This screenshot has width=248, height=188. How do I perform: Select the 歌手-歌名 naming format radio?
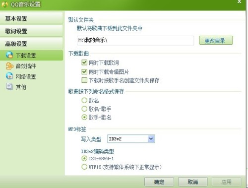pos(84,118)
